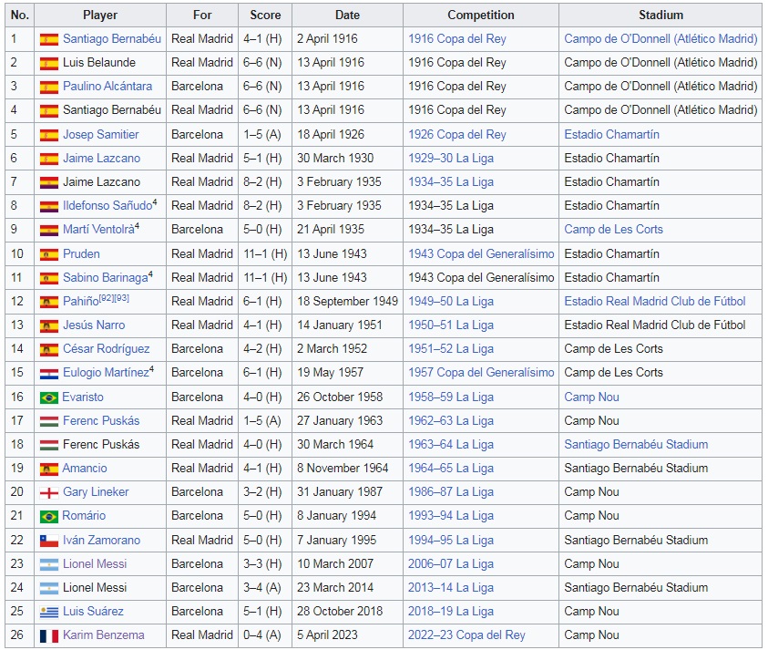
Task: Open the 1943 Copa del Generalísimo link in row 10
Action: [481, 253]
